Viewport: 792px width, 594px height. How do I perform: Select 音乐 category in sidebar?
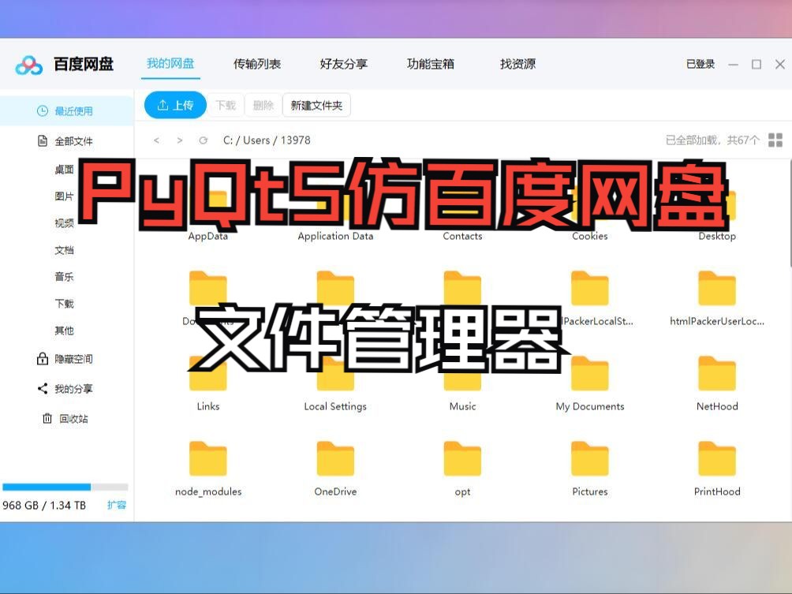pyautogui.click(x=64, y=277)
